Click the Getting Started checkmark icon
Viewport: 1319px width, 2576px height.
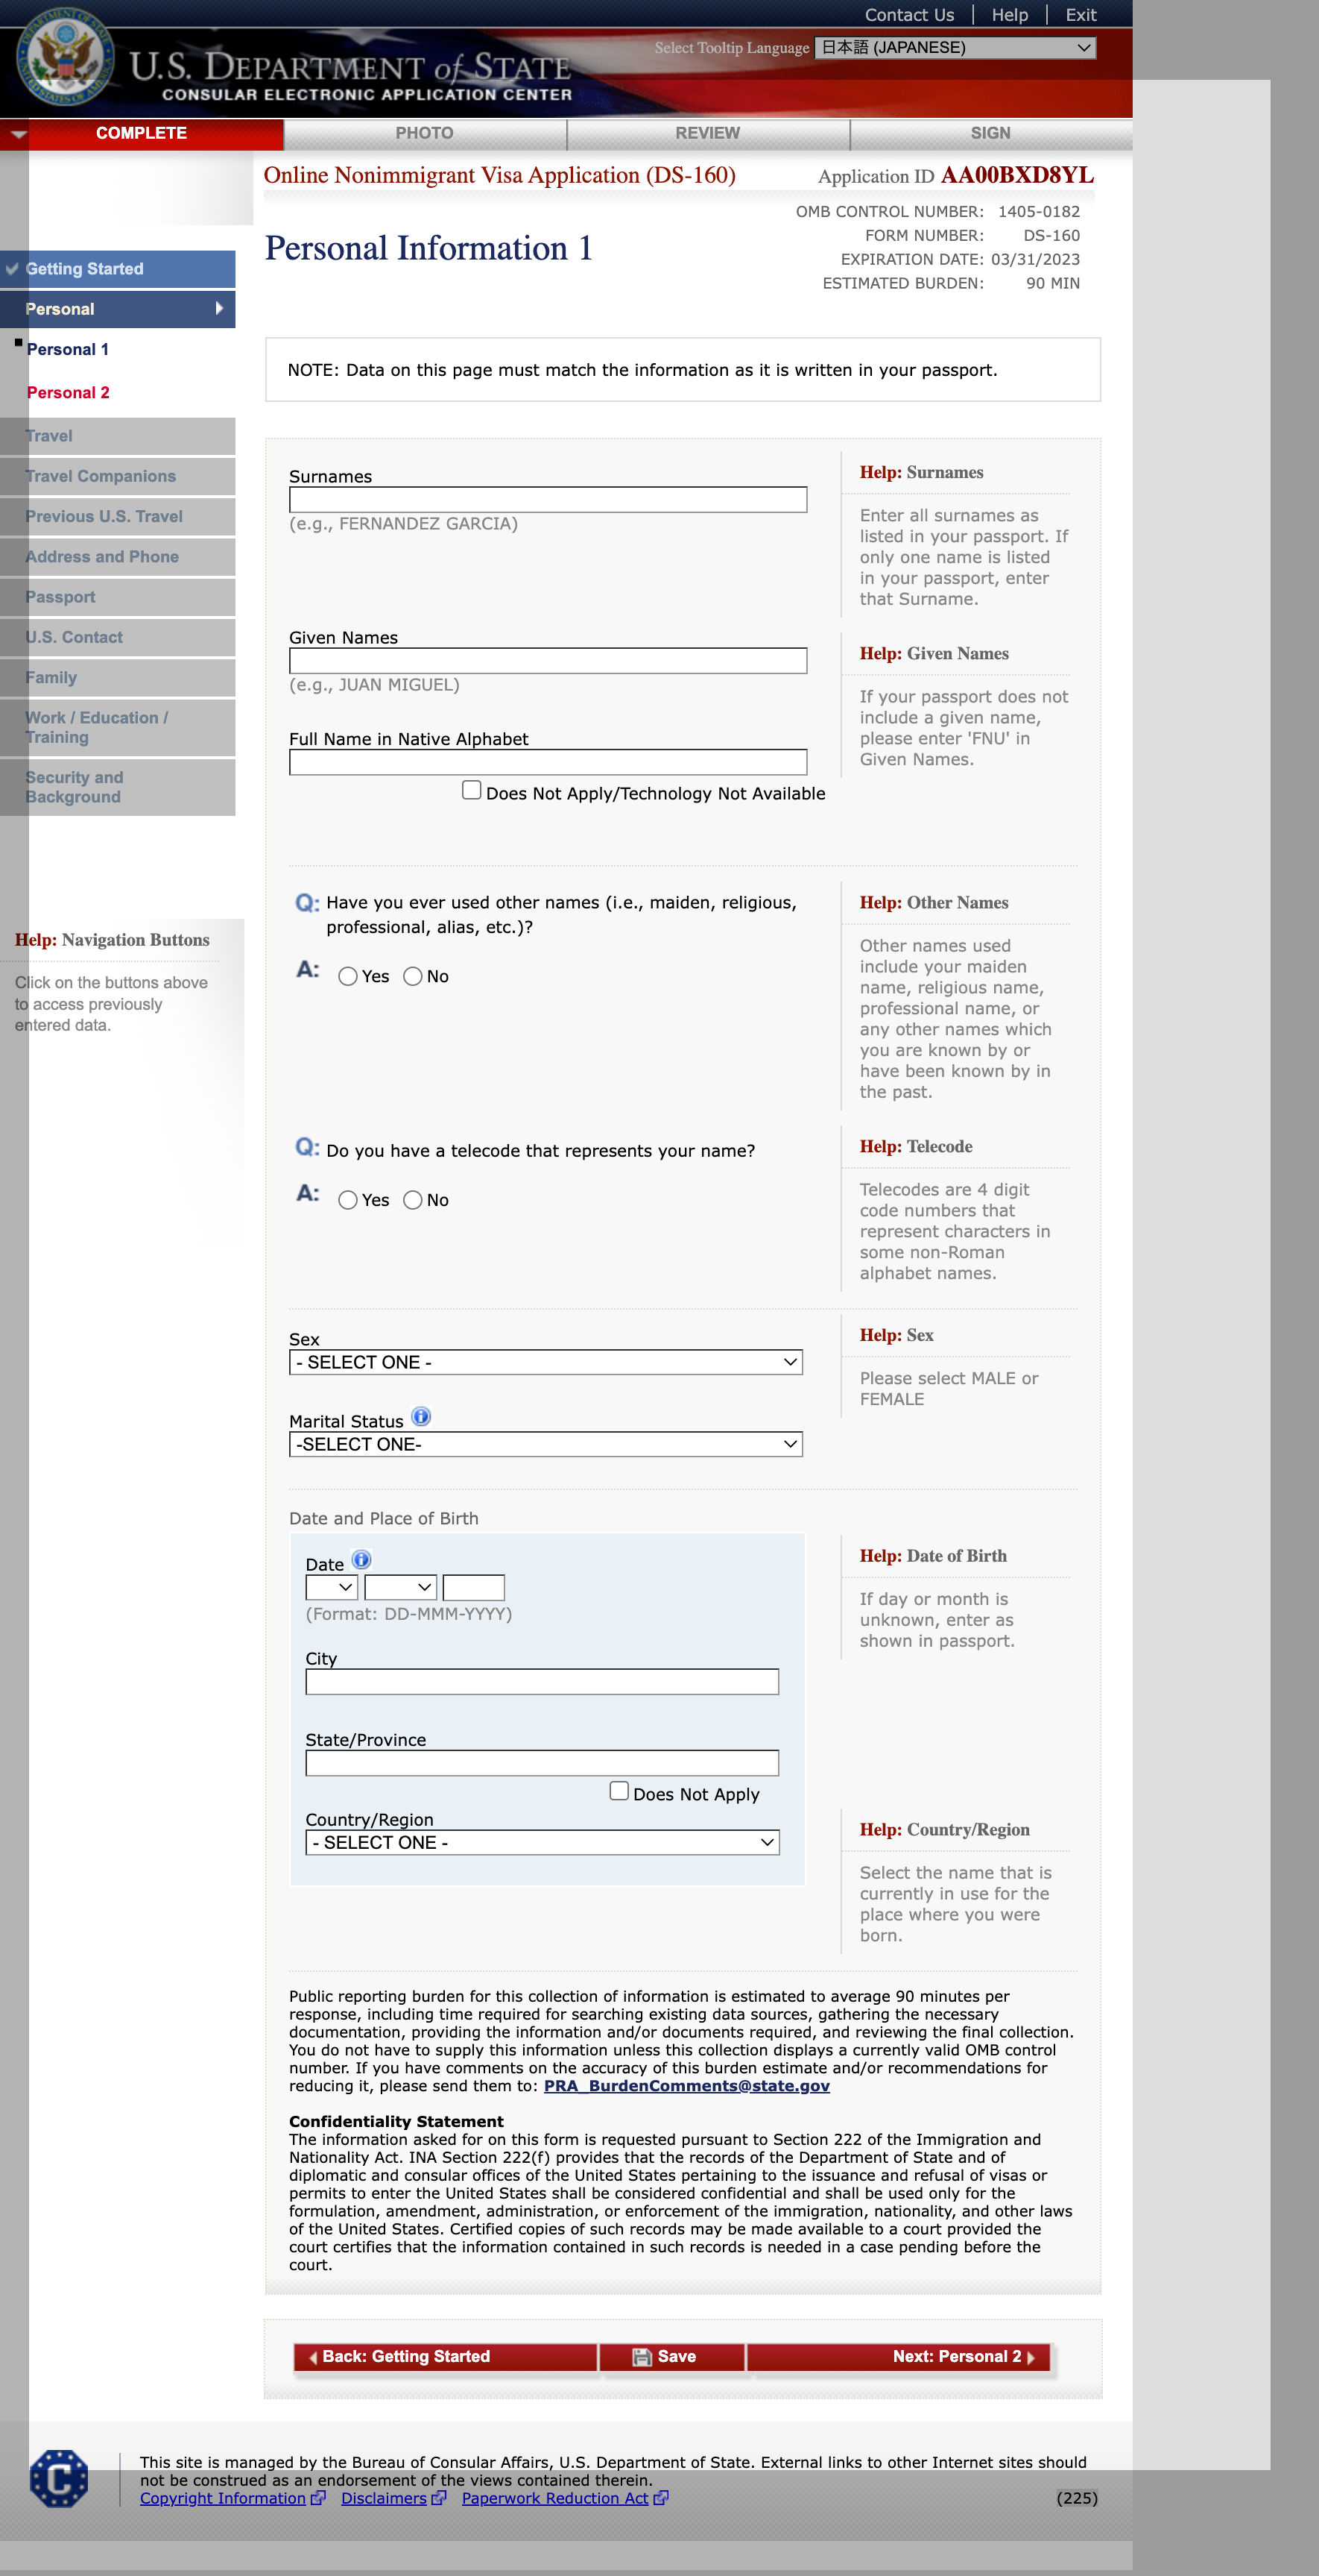point(12,269)
